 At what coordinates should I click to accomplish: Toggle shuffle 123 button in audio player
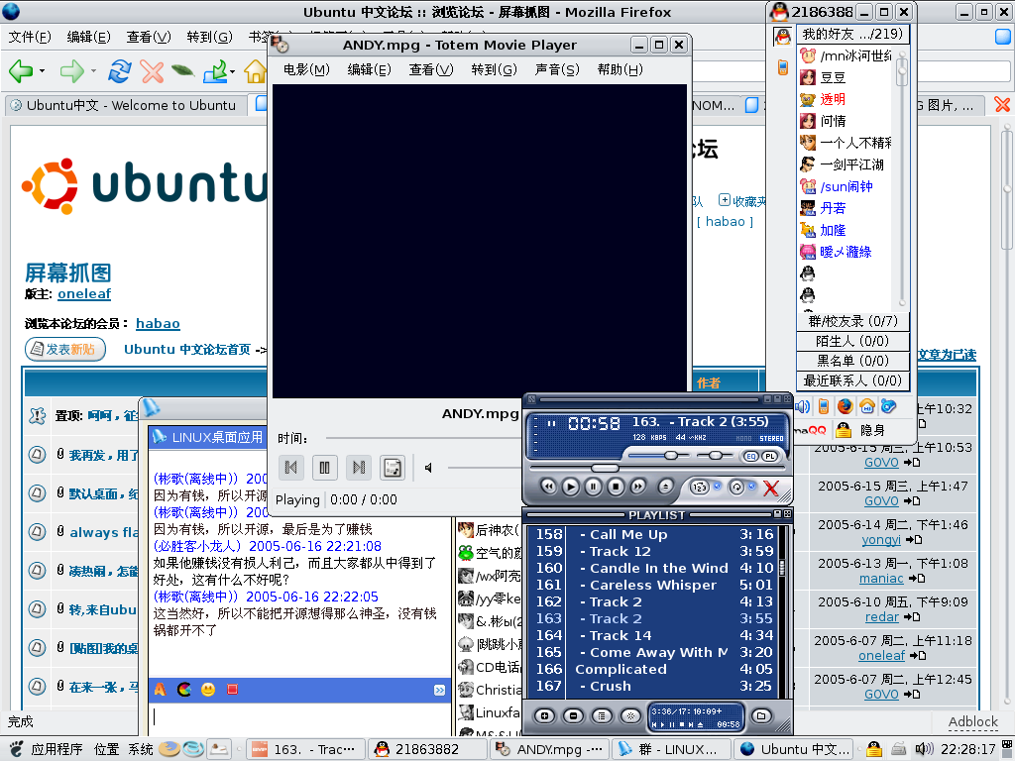pyautogui.click(x=700, y=488)
